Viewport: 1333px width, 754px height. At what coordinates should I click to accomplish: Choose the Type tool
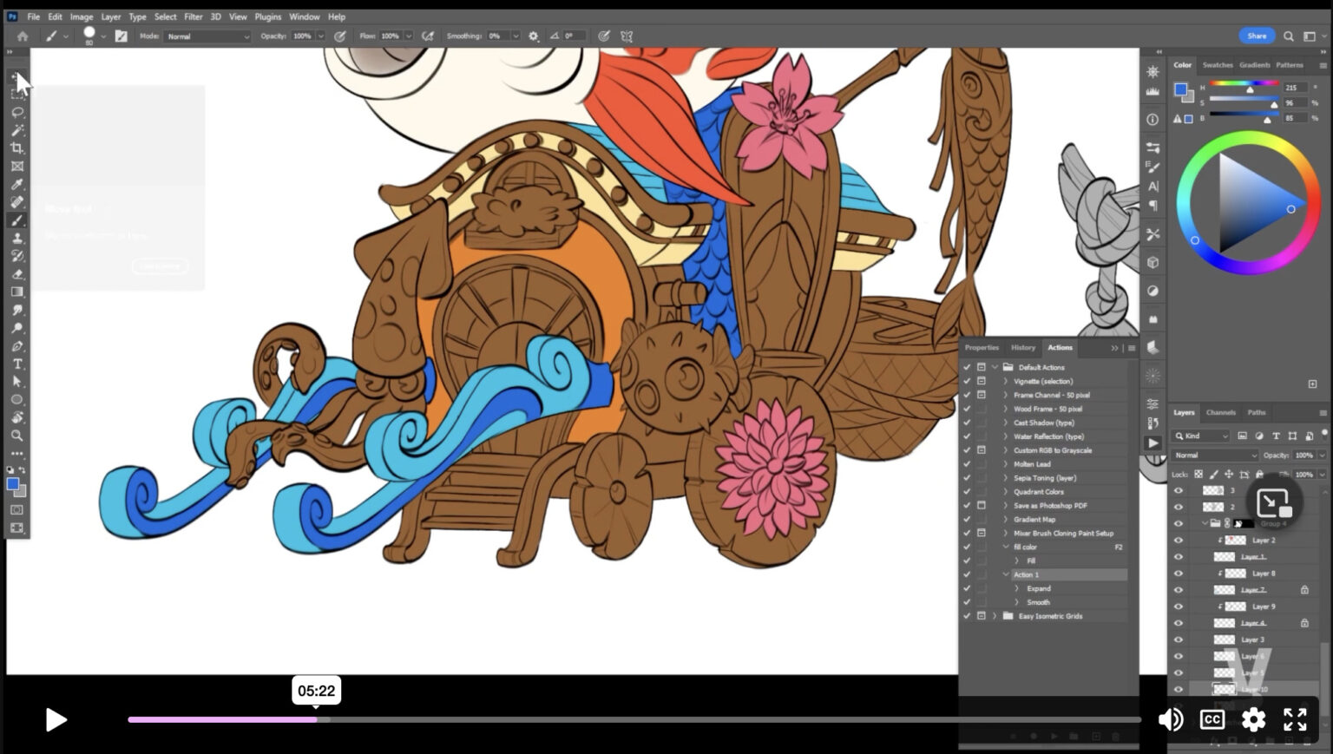click(17, 364)
